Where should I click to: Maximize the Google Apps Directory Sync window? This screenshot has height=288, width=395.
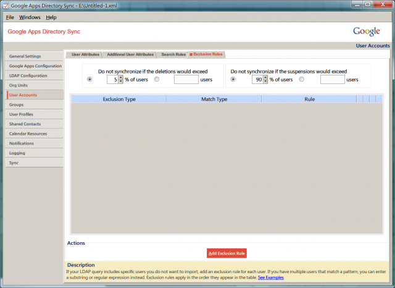368,4
